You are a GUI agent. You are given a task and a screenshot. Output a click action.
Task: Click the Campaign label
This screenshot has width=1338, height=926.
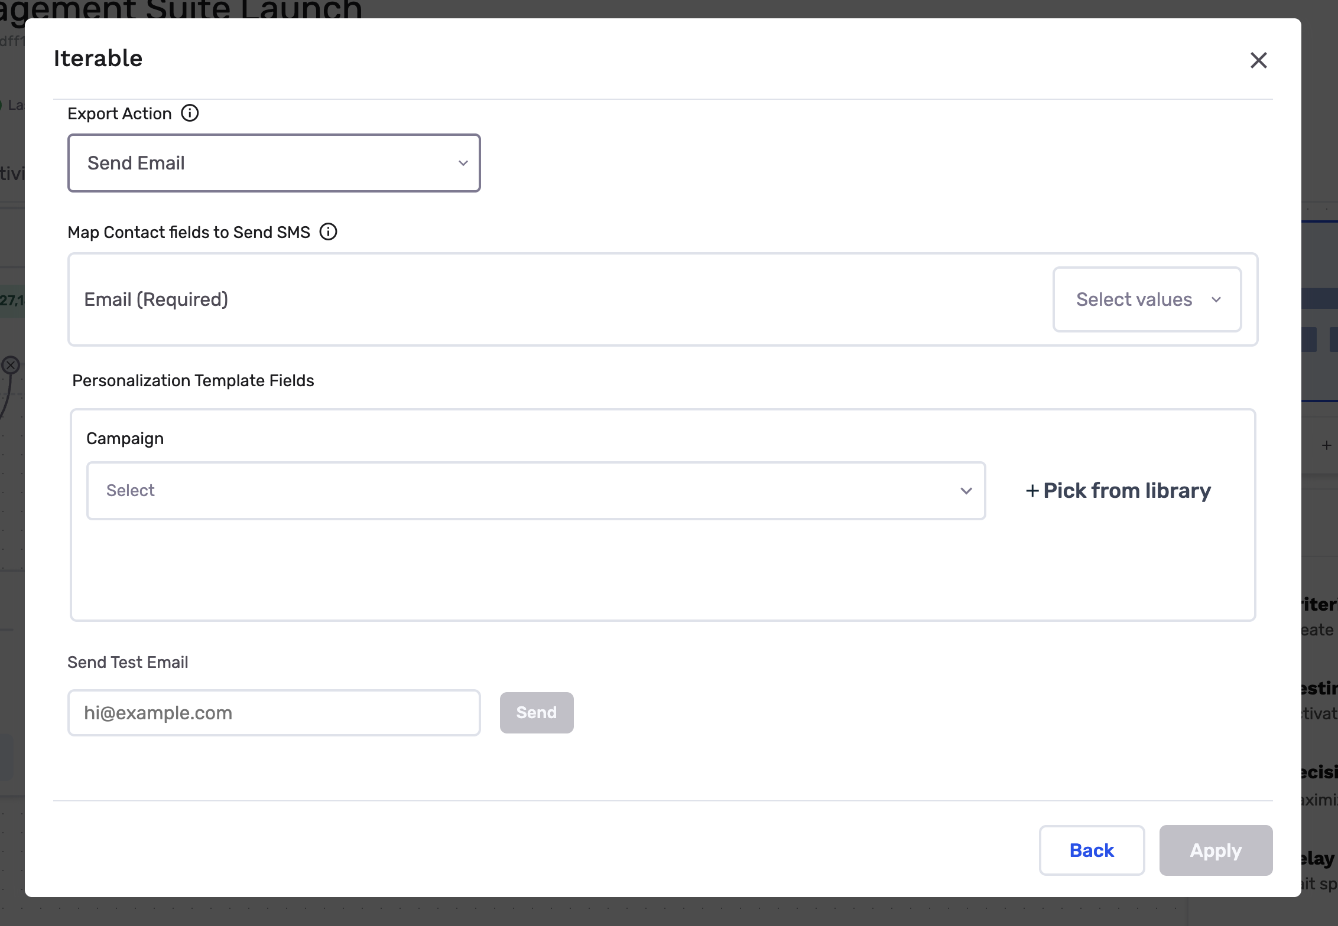click(125, 439)
